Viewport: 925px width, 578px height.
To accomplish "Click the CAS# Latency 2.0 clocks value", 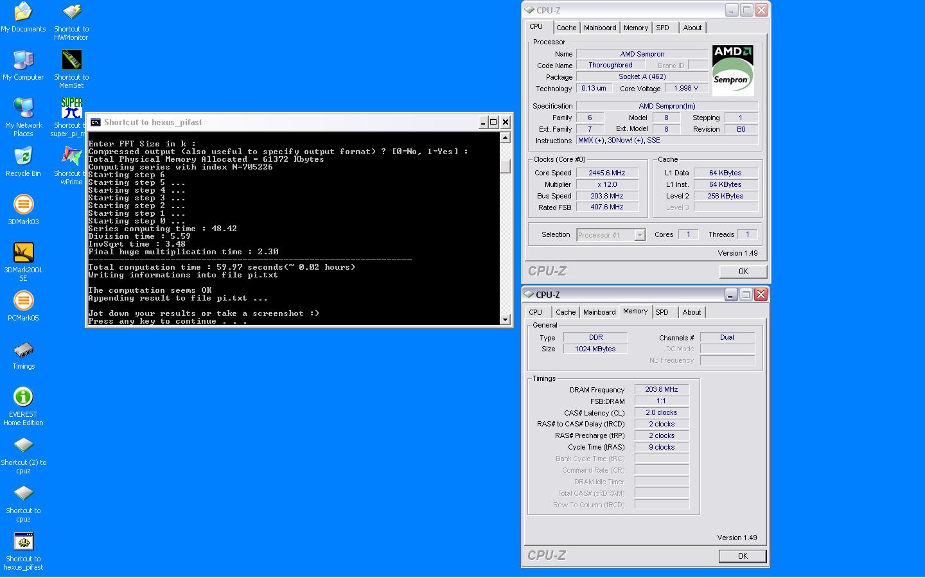I will pos(662,412).
